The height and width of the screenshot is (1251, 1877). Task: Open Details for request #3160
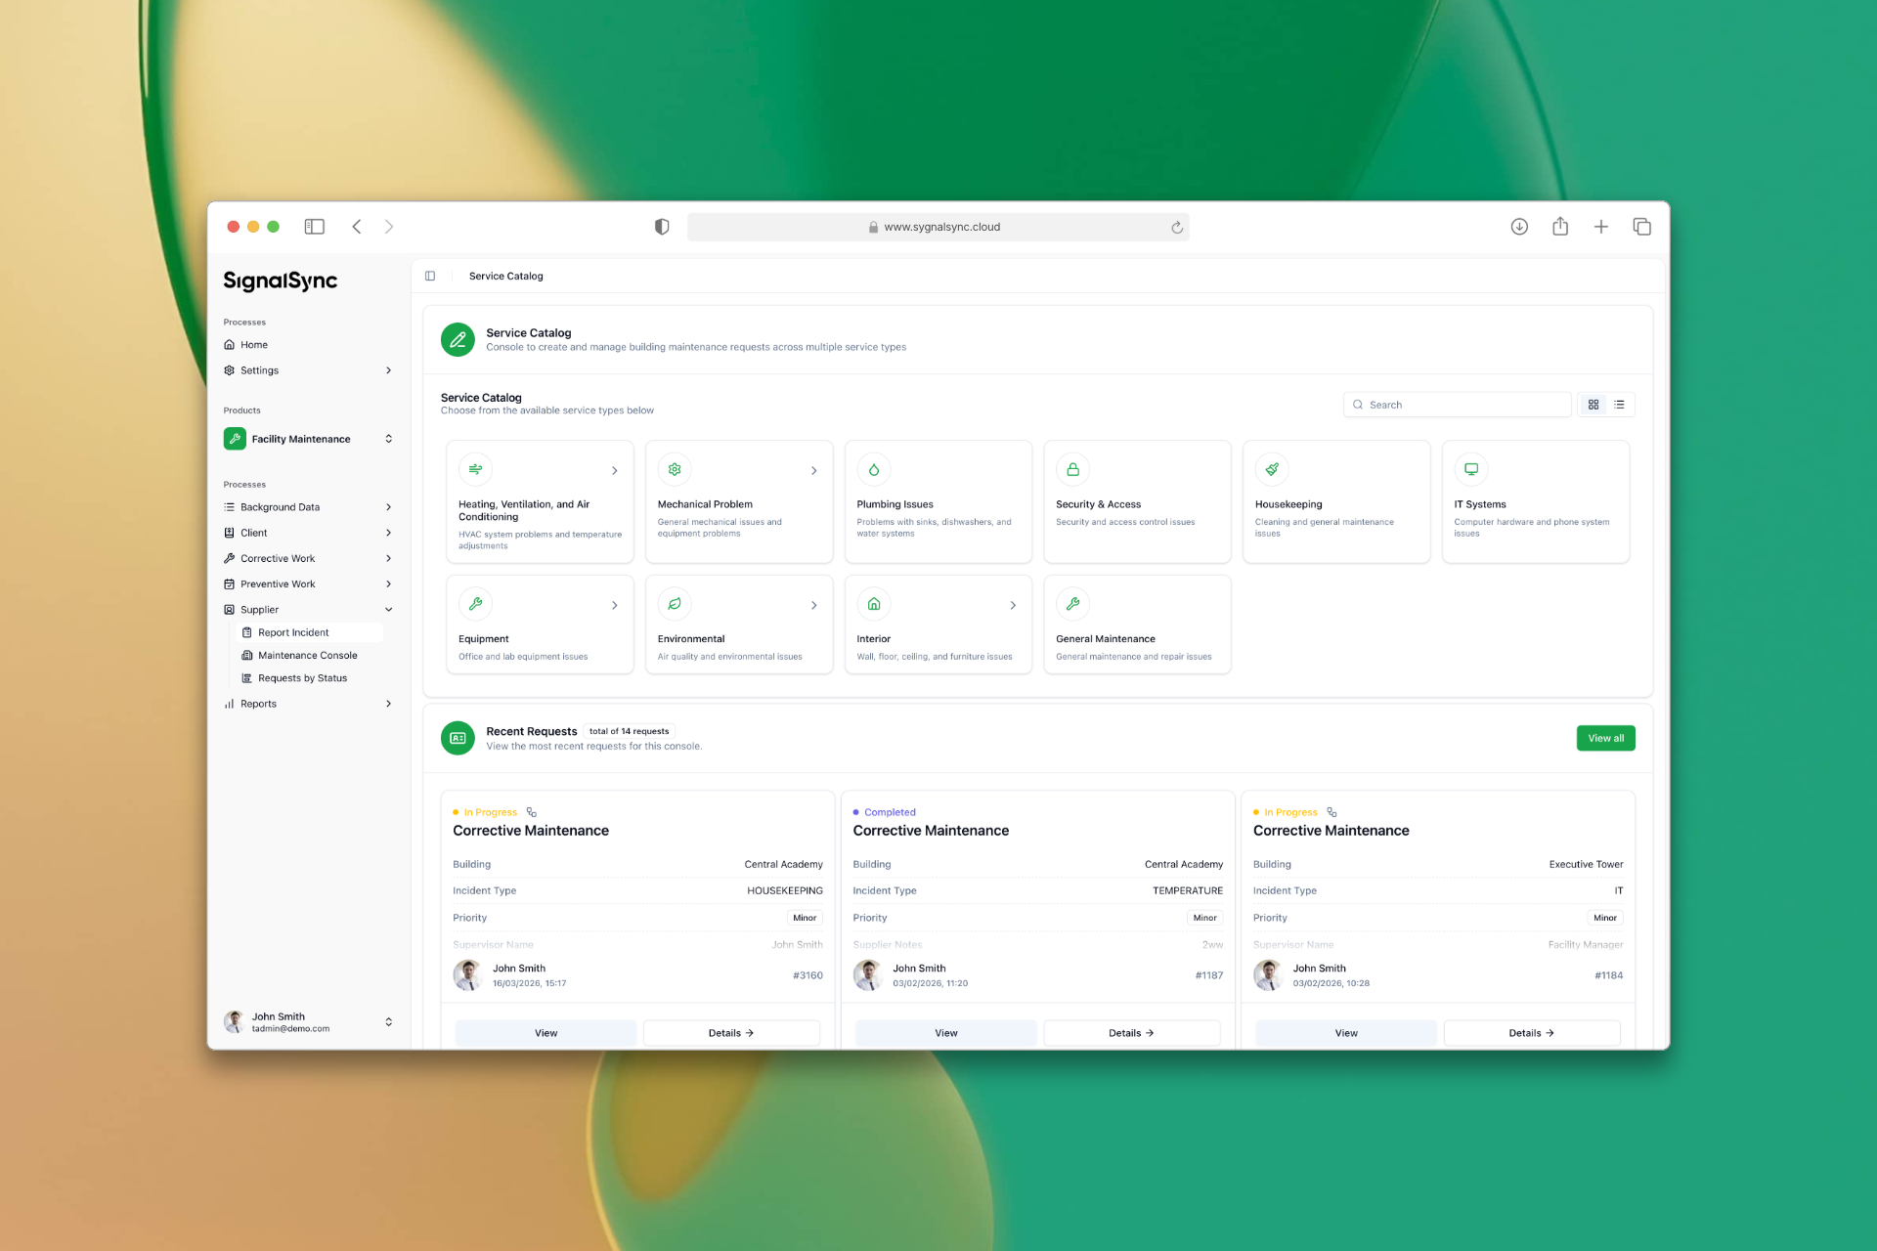click(x=730, y=1033)
